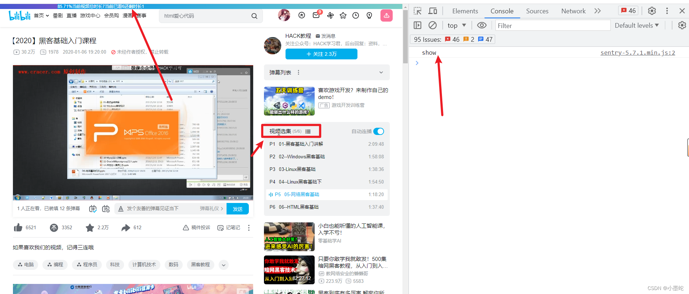The width and height of the screenshot is (689, 294).
Task: Open favorites star icon in header
Action: [x=343, y=15]
